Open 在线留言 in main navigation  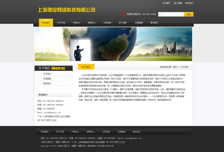139,22
